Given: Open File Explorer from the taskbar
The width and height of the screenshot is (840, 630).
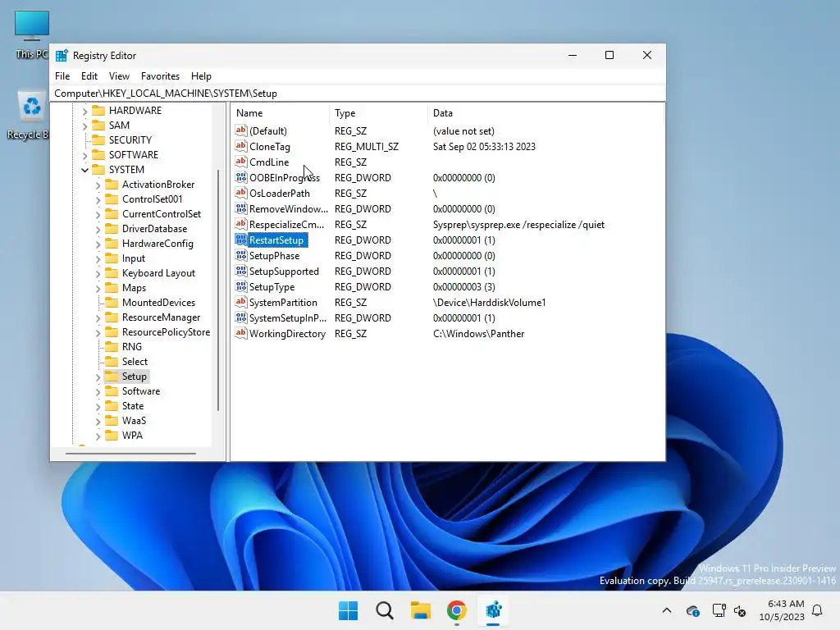Looking at the screenshot, I should click(x=421, y=610).
